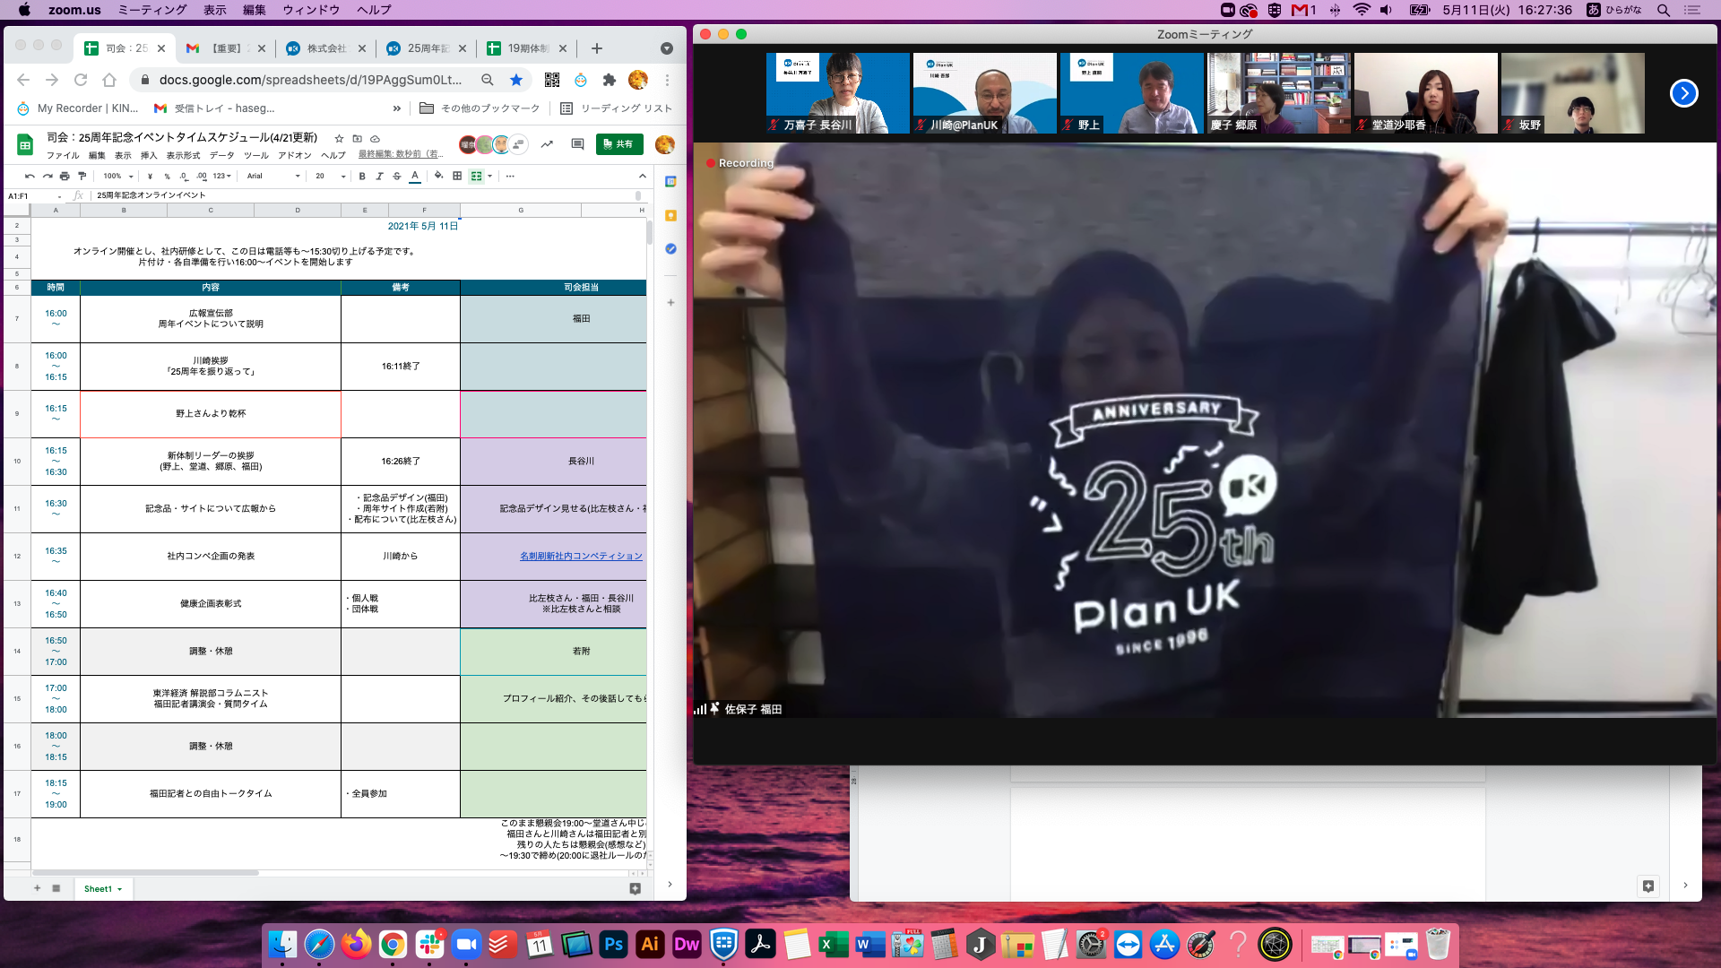Redo the last action in Sheets
This screenshot has width=1721, height=968.
click(47, 176)
